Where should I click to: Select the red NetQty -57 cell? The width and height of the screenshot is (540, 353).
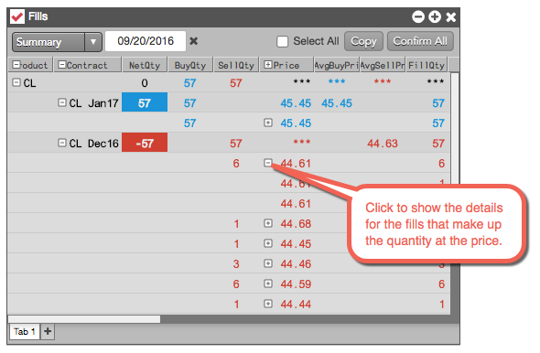[x=145, y=143]
